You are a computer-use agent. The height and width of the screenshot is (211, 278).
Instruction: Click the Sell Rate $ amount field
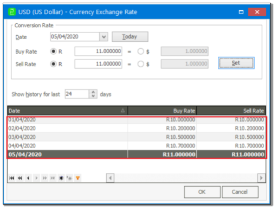tap(185, 64)
